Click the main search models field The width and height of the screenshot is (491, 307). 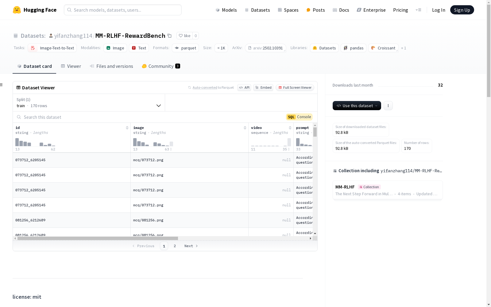coord(123,10)
